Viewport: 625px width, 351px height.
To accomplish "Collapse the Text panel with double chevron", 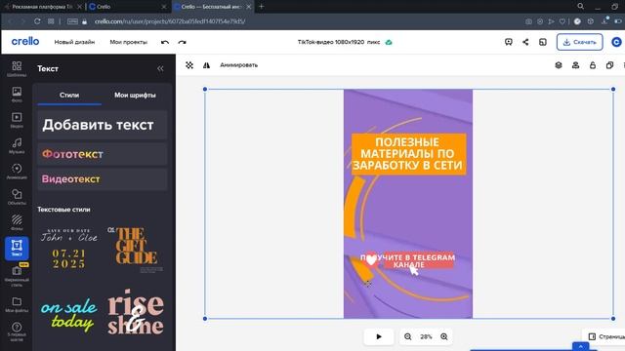I will point(160,69).
